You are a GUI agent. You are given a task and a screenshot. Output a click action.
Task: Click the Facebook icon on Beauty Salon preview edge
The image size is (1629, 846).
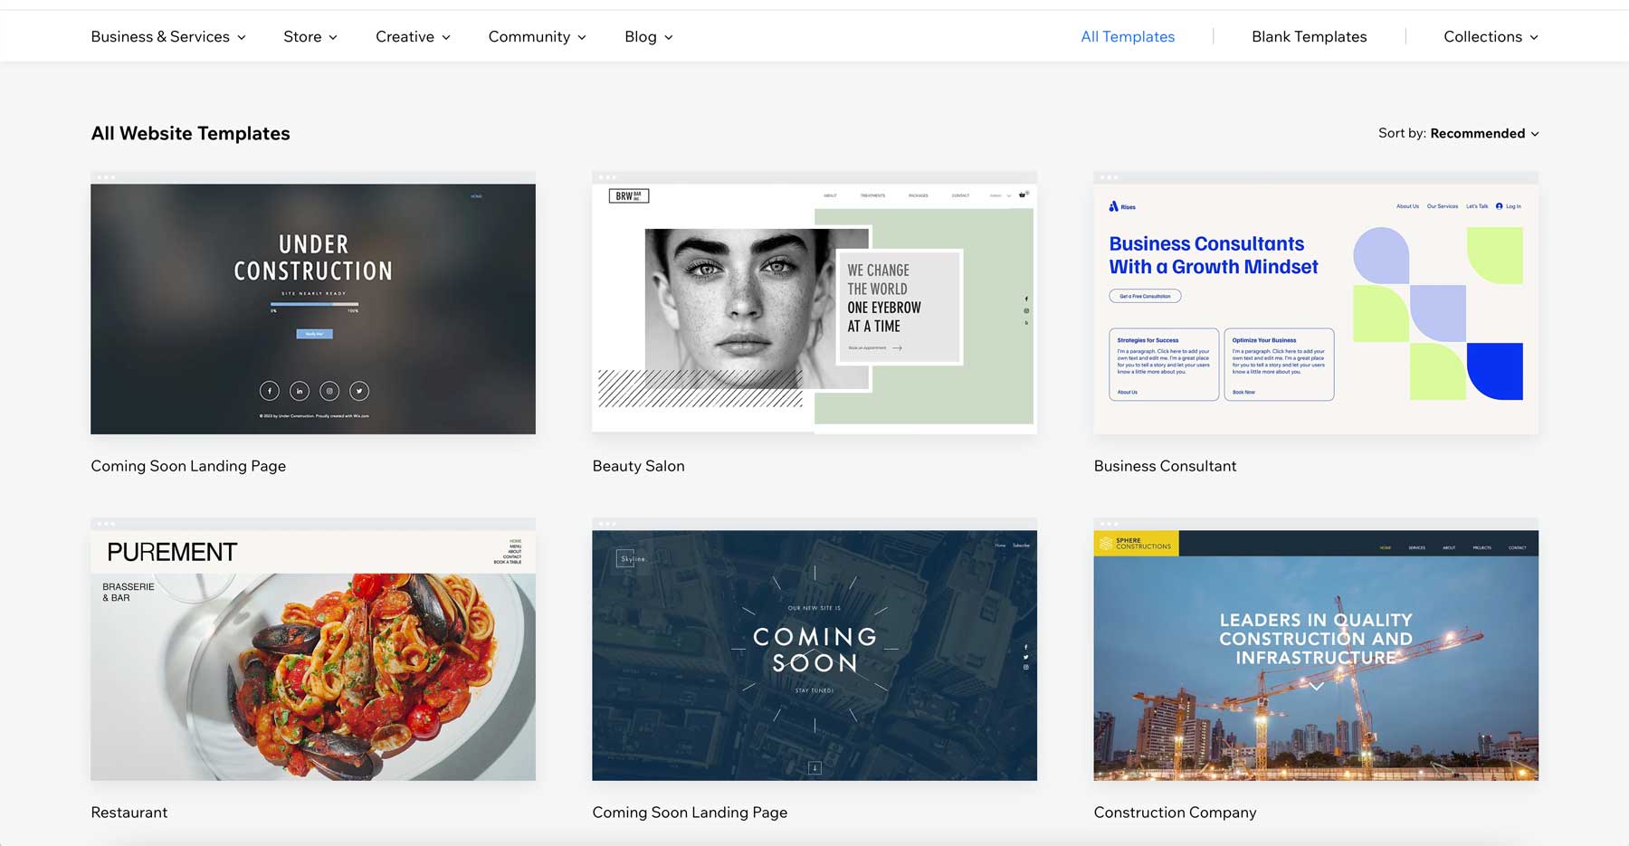pyautogui.click(x=1026, y=299)
